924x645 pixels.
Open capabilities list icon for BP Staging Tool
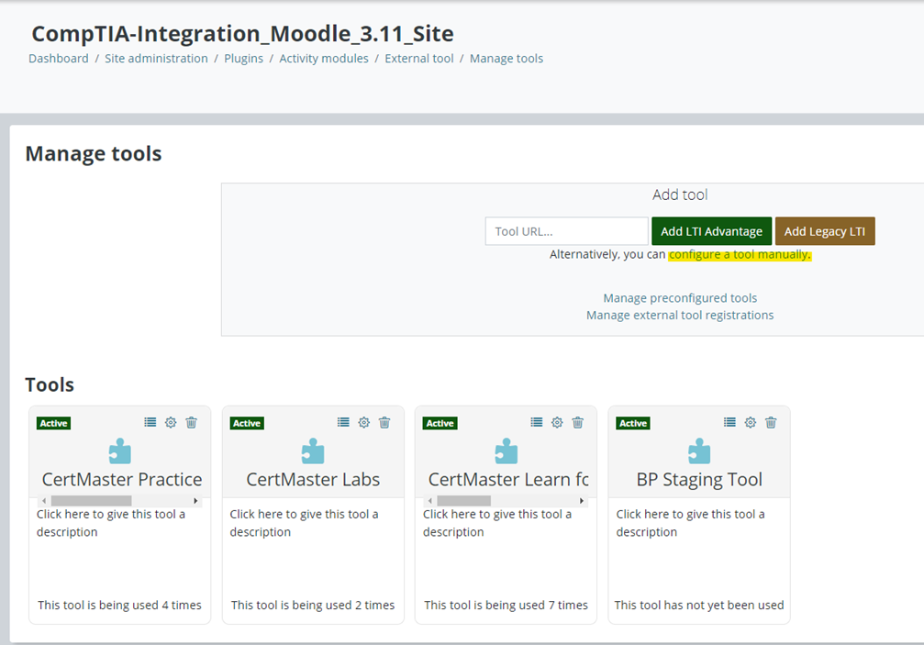[x=730, y=422]
